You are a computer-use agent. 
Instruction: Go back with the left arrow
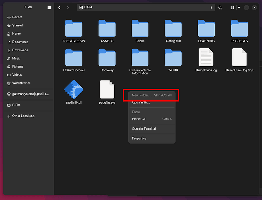(x=59, y=8)
